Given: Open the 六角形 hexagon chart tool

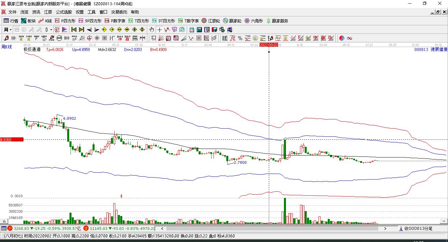Looking at the screenshot, I should click(x=254, y=21).
